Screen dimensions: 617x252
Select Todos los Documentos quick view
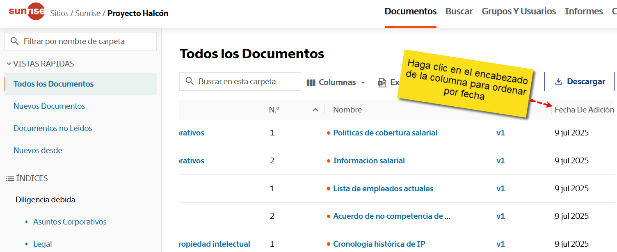coord(80,84)
